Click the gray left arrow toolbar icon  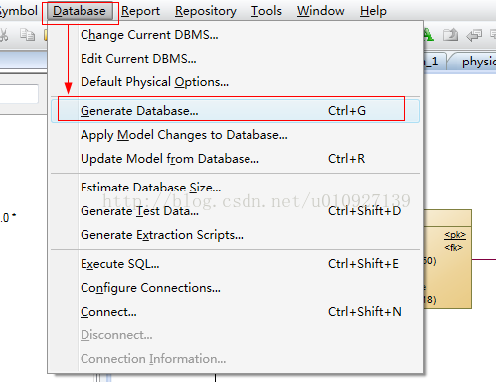(474, 35)
